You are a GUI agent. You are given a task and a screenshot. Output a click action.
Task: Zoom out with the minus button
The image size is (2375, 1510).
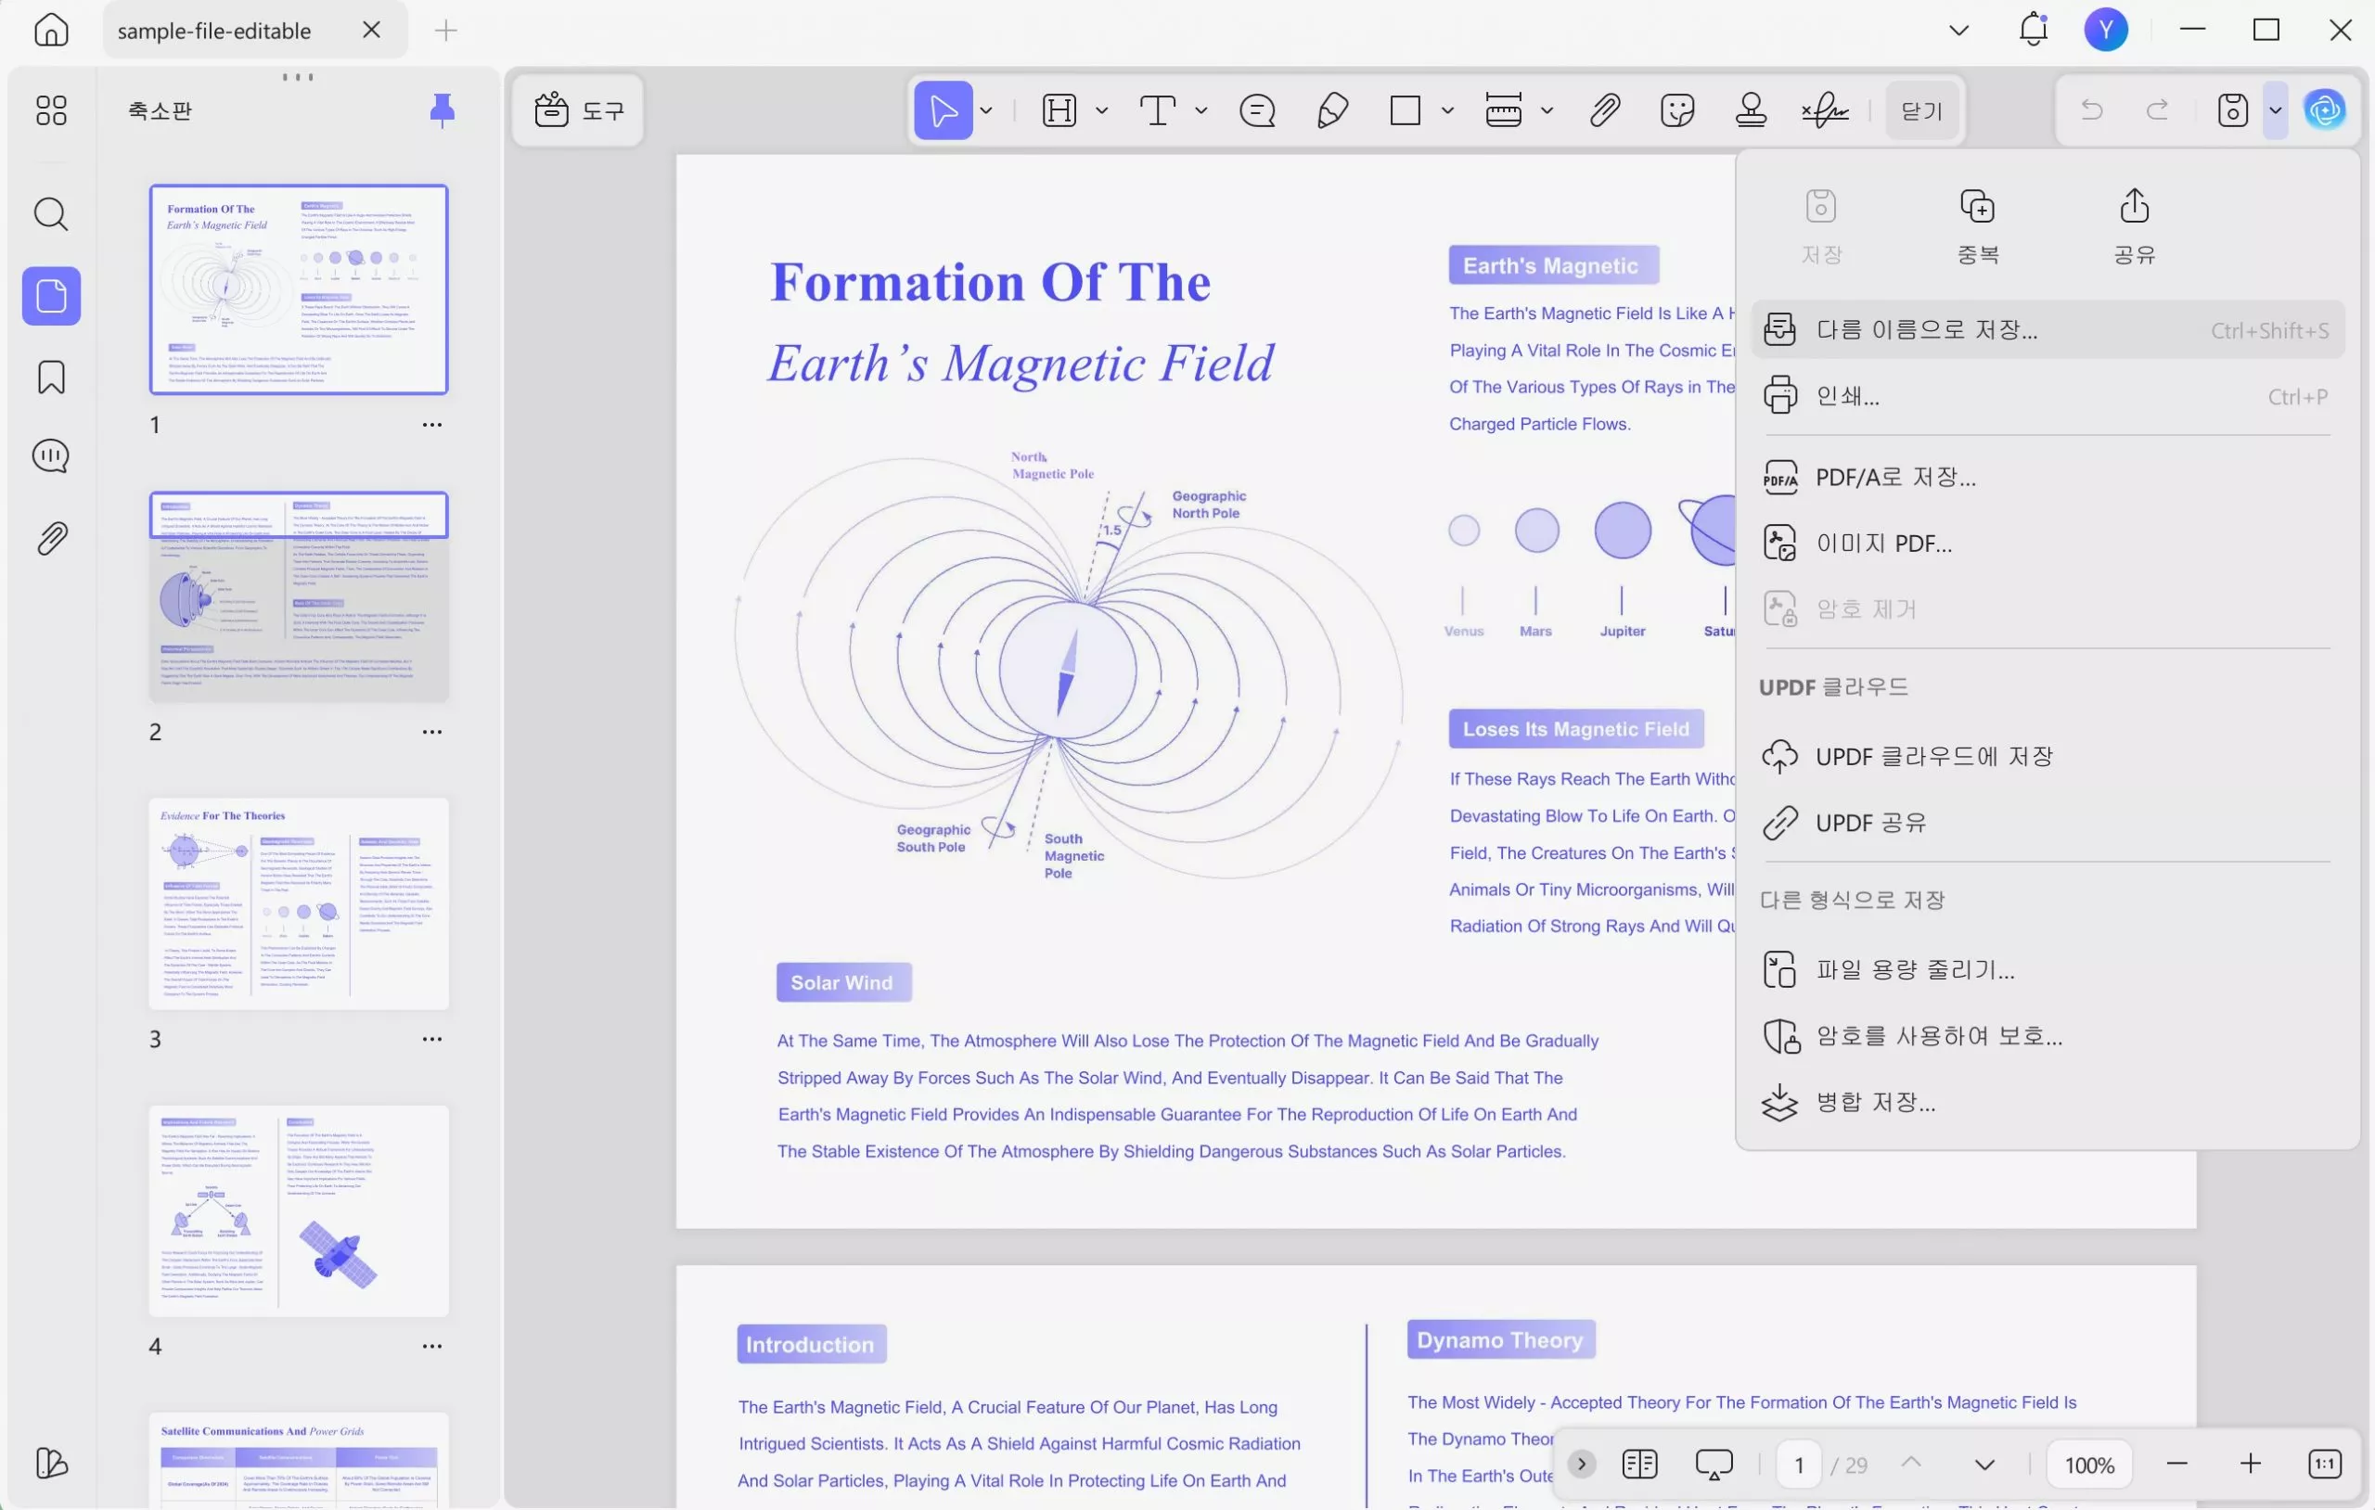click(x=2176, y=1465)
